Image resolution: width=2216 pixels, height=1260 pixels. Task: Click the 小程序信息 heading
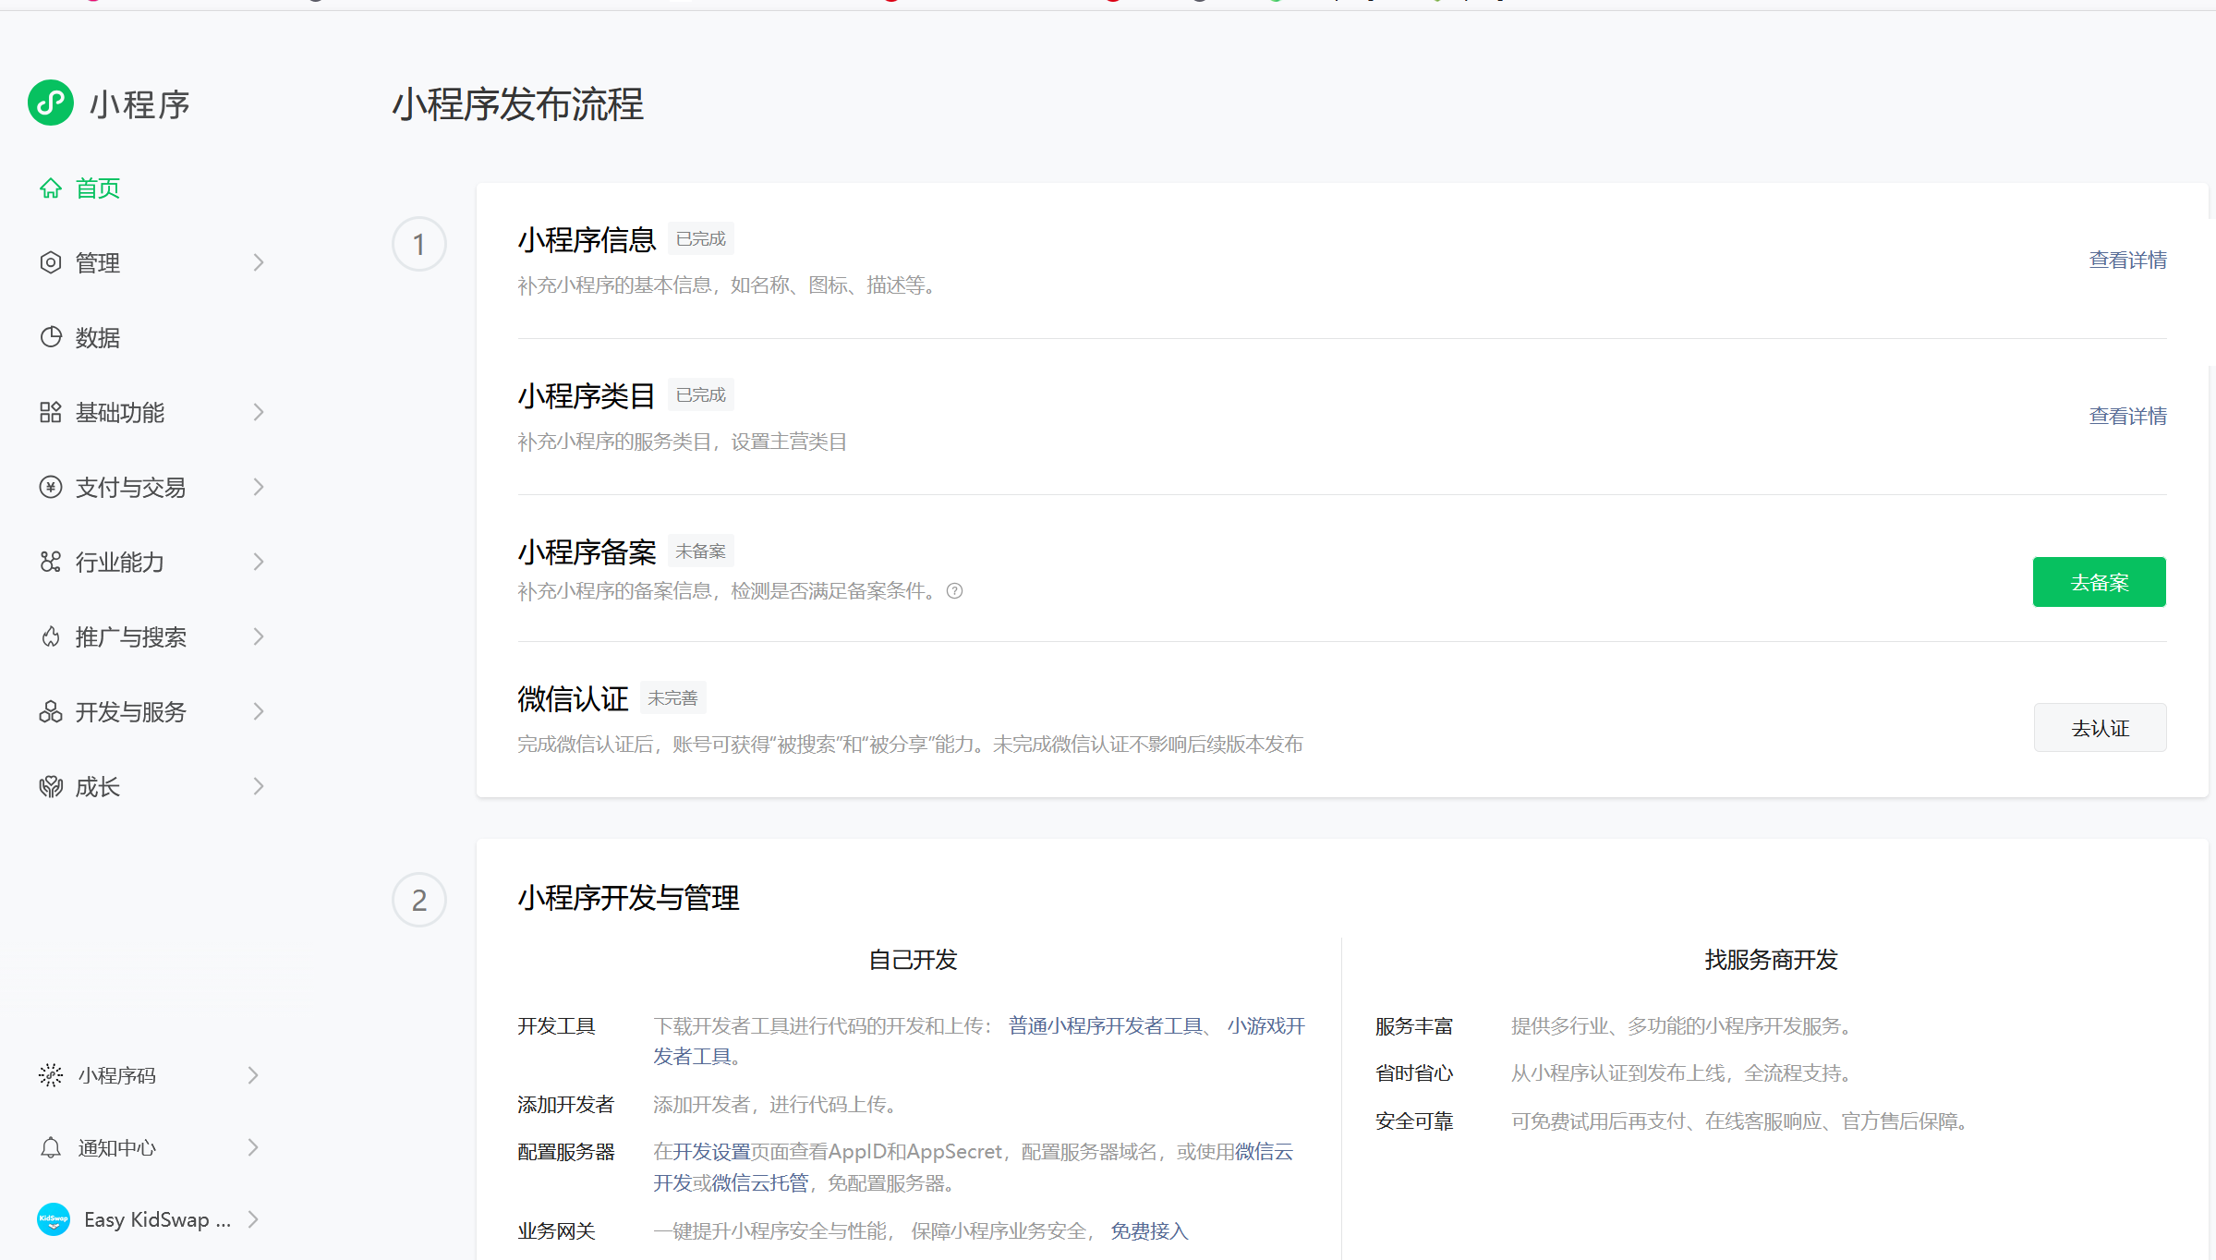point(587,240)
